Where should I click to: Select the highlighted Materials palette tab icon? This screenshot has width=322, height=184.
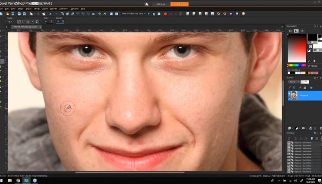(x=296, y=31)
